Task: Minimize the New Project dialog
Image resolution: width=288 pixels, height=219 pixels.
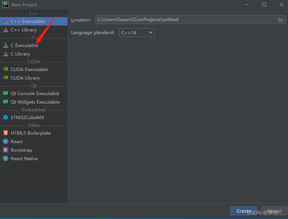Action: point(247,4)
